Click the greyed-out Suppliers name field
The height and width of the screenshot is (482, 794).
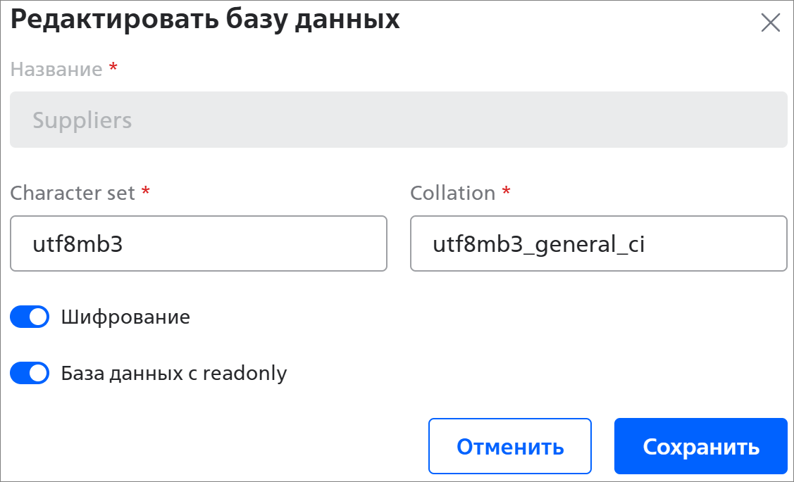coord(399,120)
